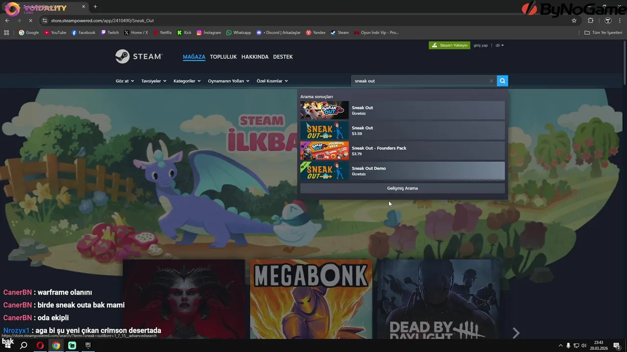Screen dimensions: 627x352
Task: Open the browser extensions puzzle icon
Action: tap(590, 21)
